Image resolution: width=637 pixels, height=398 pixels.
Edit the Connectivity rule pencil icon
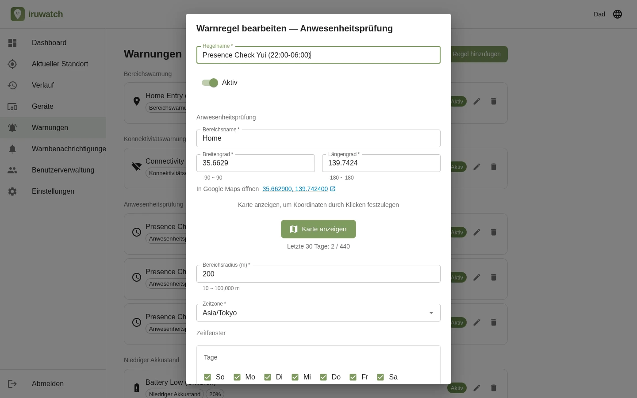coord(477,167)
